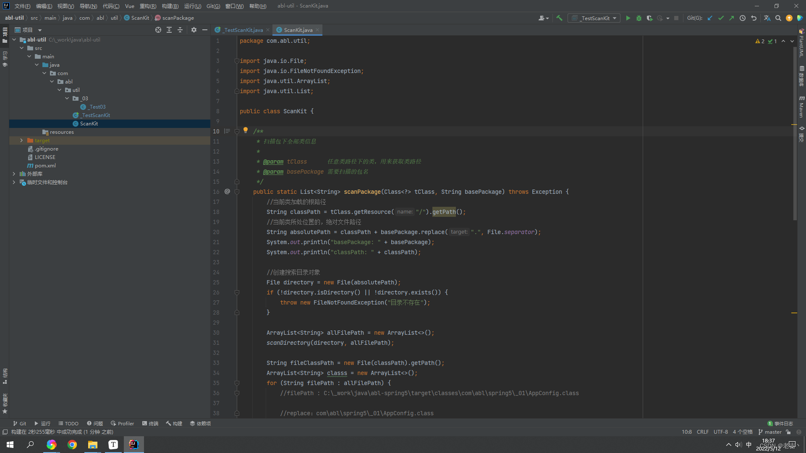This screenshot has height=453, width=806.
Task: Click the yellow intention lightbulb
Action: (246, 130)
